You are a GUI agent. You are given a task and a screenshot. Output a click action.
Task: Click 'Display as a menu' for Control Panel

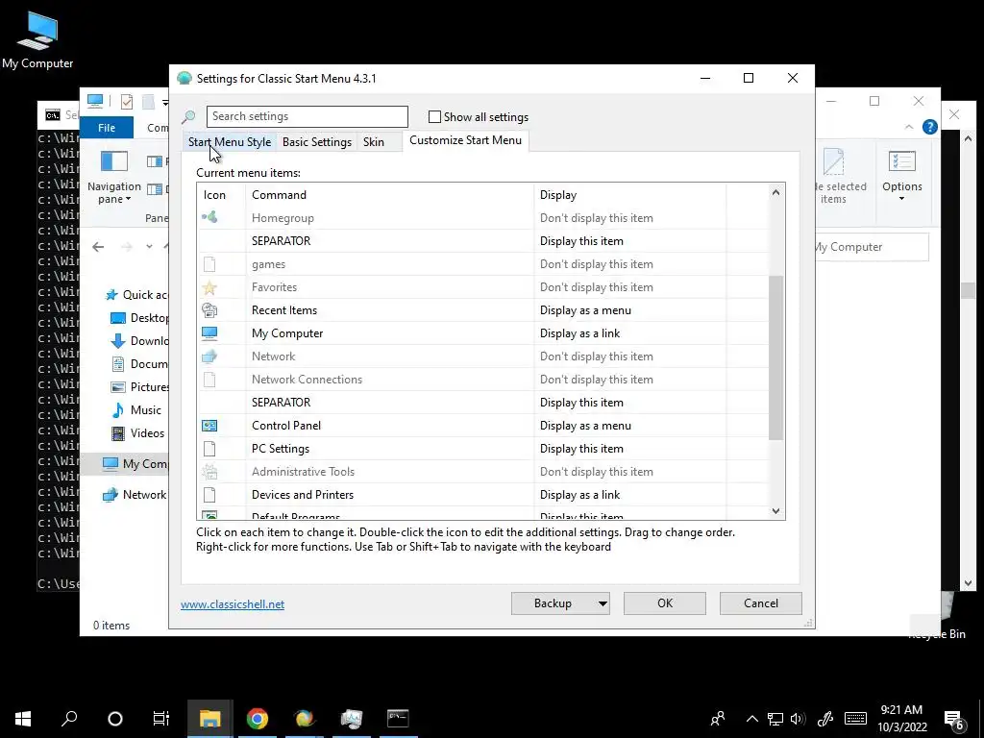(x=585, y=426)
